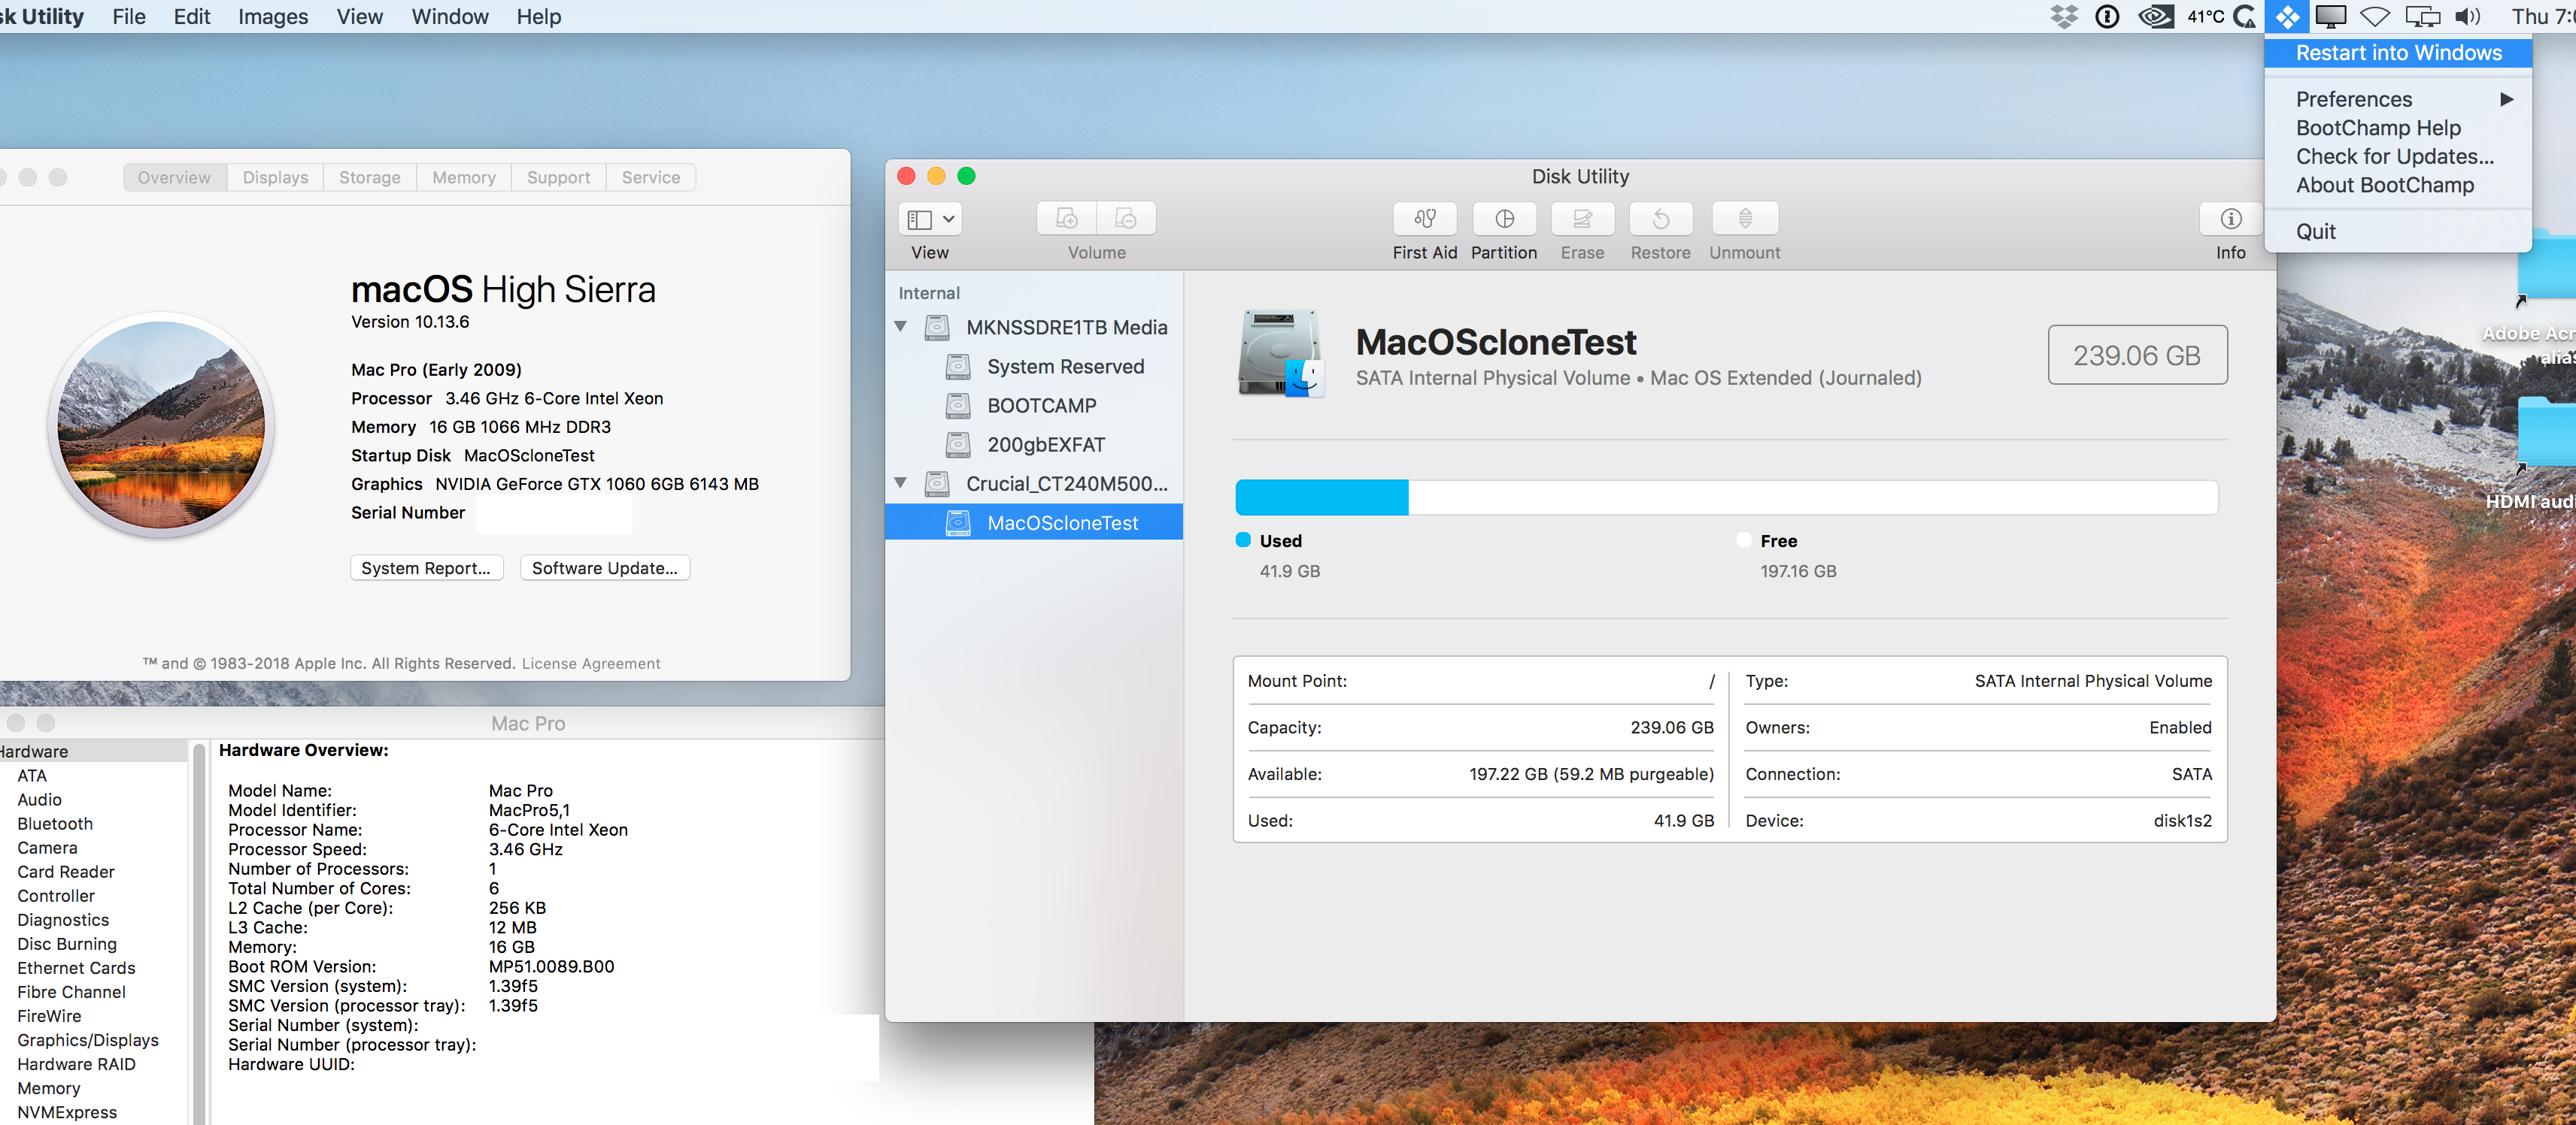Click the Restore toolbar icon
This screenshot has width=2576, height=1125.
click(x=1660, y=219)
